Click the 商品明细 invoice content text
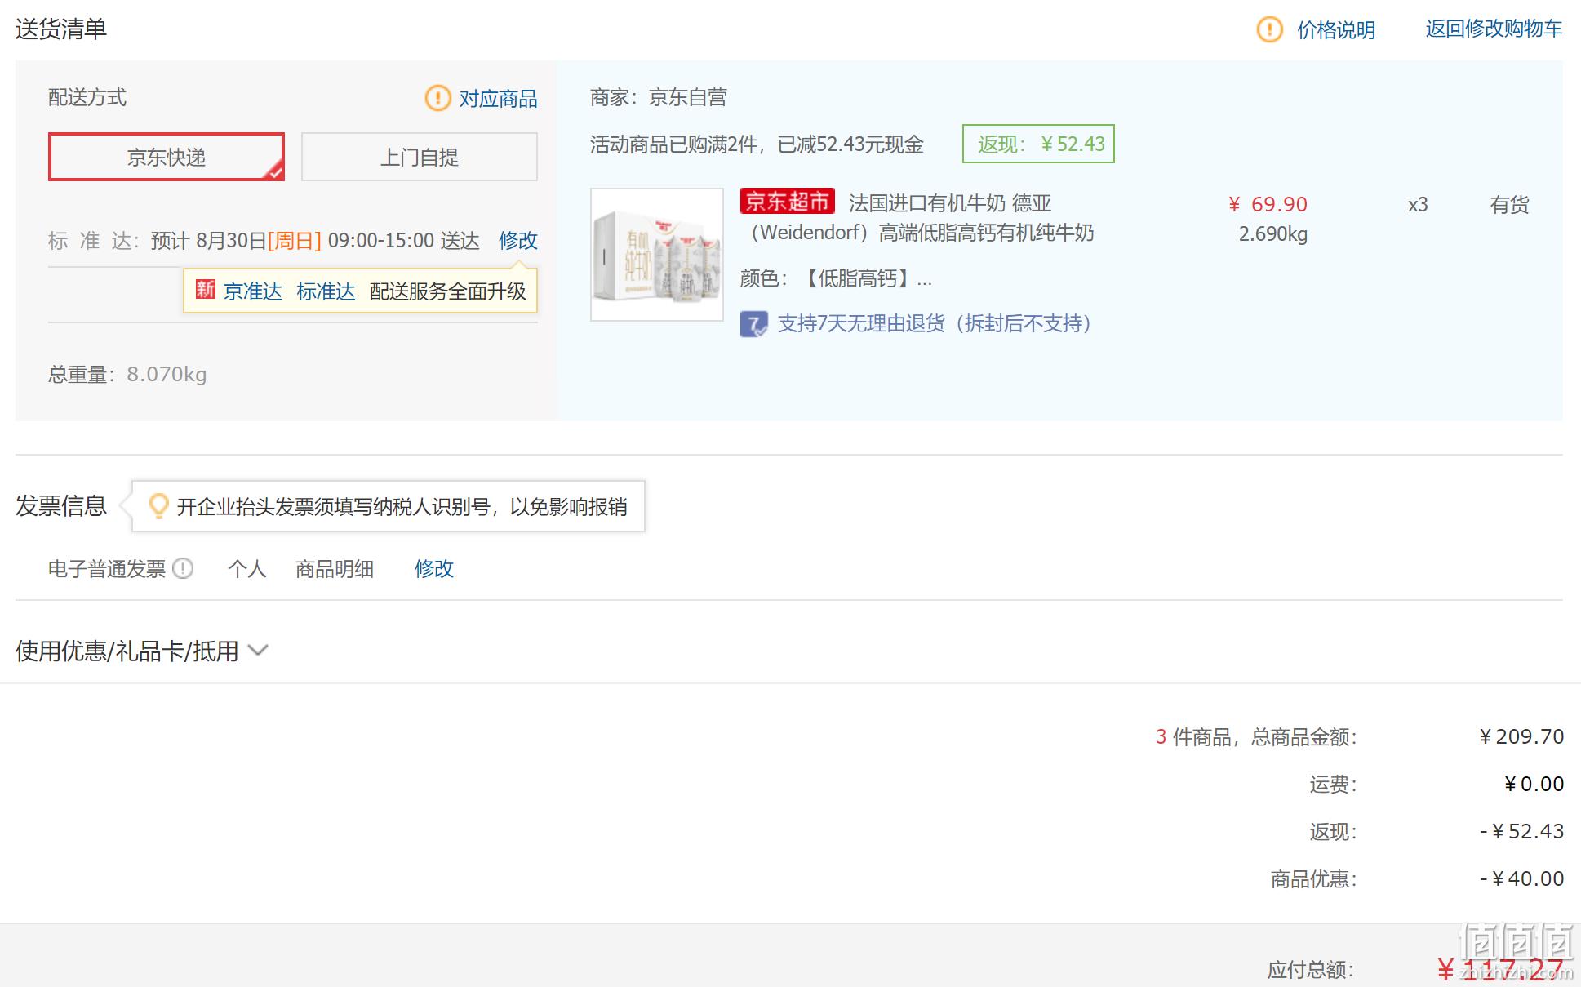 click(335, 568)
